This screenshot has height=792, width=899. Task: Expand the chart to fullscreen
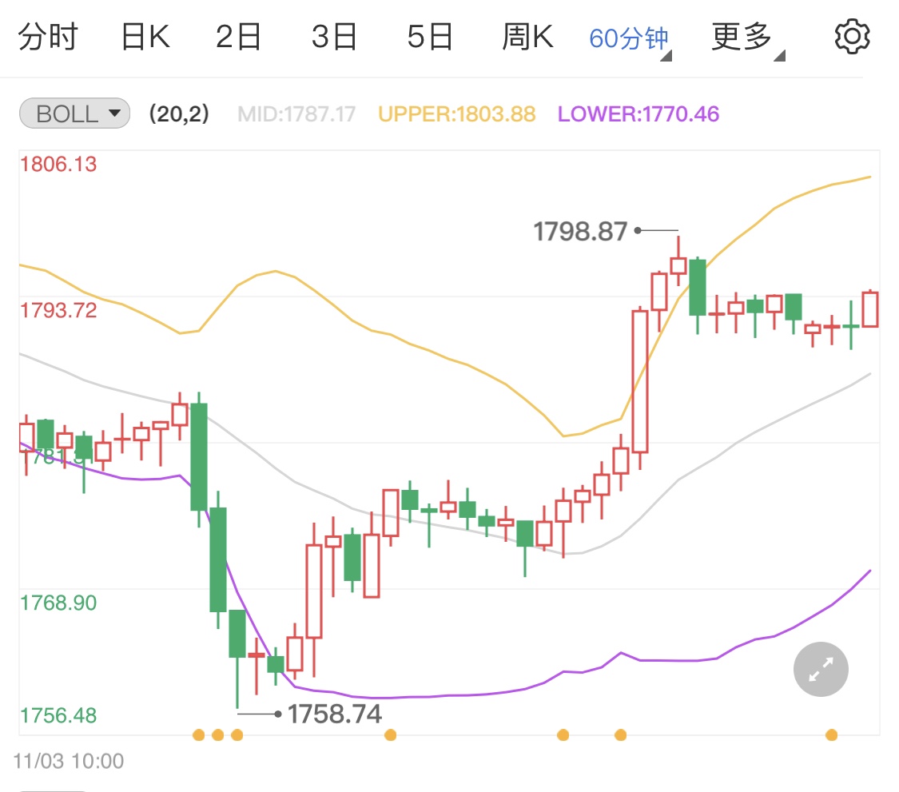point(821,669)
